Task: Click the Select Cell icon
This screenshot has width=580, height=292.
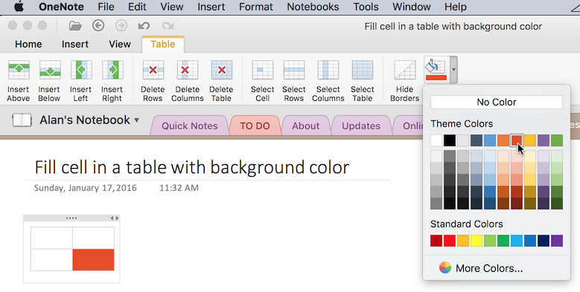Action: (x=263, y=70)
